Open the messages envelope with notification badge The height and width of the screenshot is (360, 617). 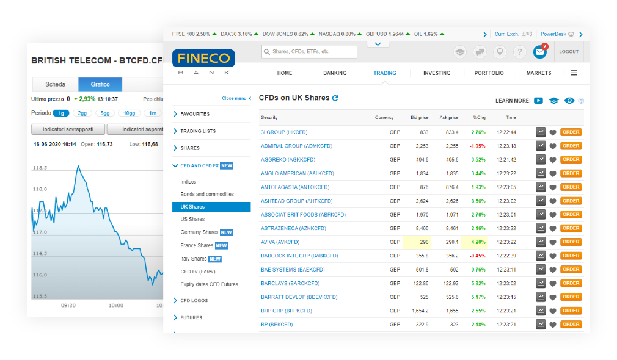pyautogui.click(x=540, y=51)
